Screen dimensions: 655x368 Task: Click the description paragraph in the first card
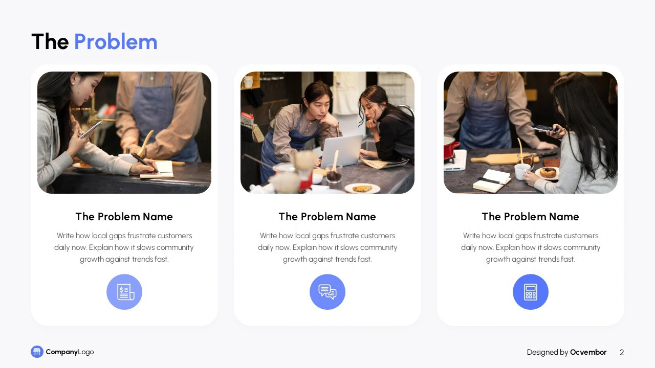tap(124, 247)
